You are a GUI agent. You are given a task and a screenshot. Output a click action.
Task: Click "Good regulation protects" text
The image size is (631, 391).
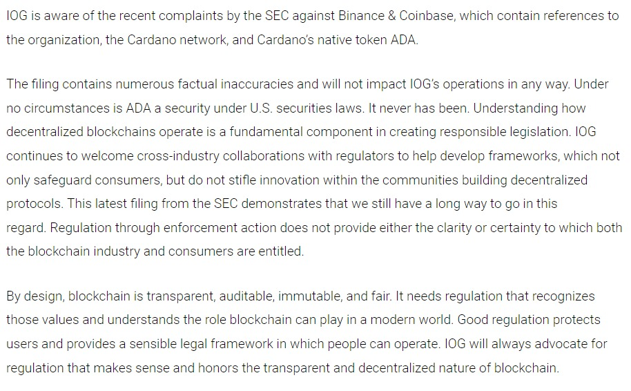tap(529, 320)
